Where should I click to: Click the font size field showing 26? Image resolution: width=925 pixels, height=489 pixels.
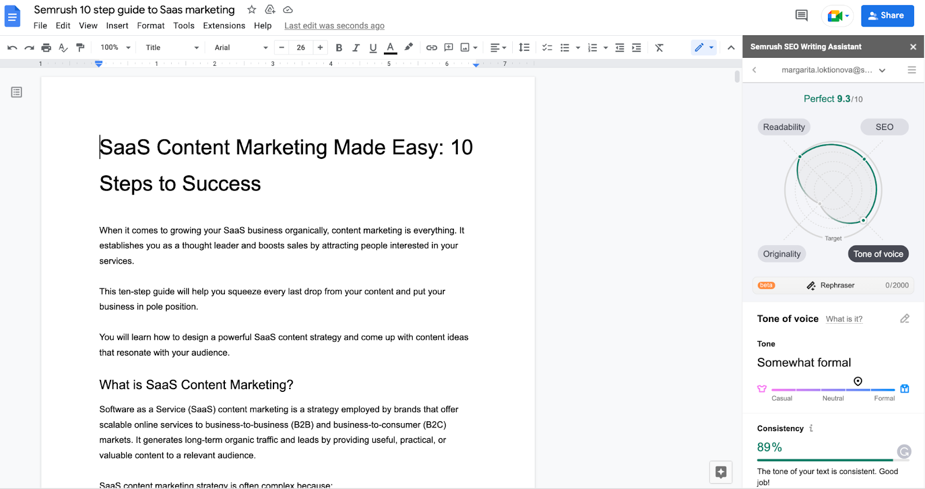[301, 47]
